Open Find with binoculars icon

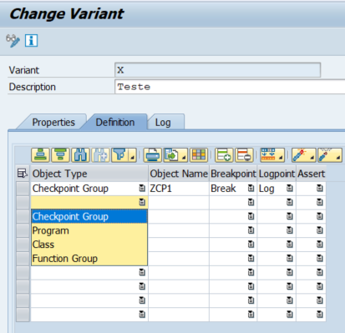pyautogui.click(x=80, y=155)
